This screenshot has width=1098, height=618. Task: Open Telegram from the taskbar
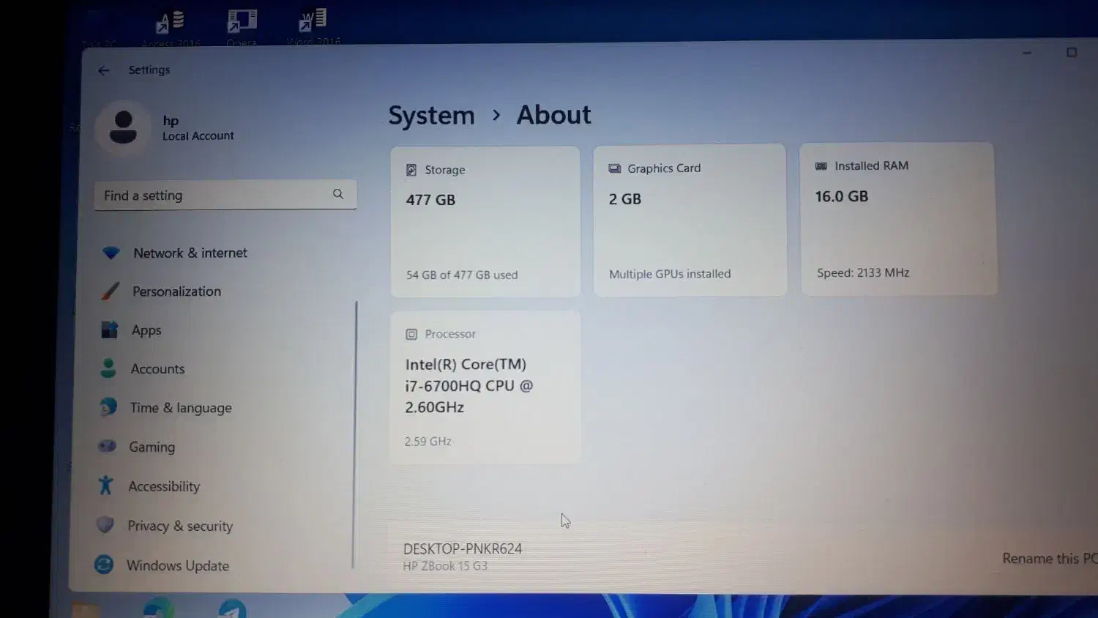233,609
